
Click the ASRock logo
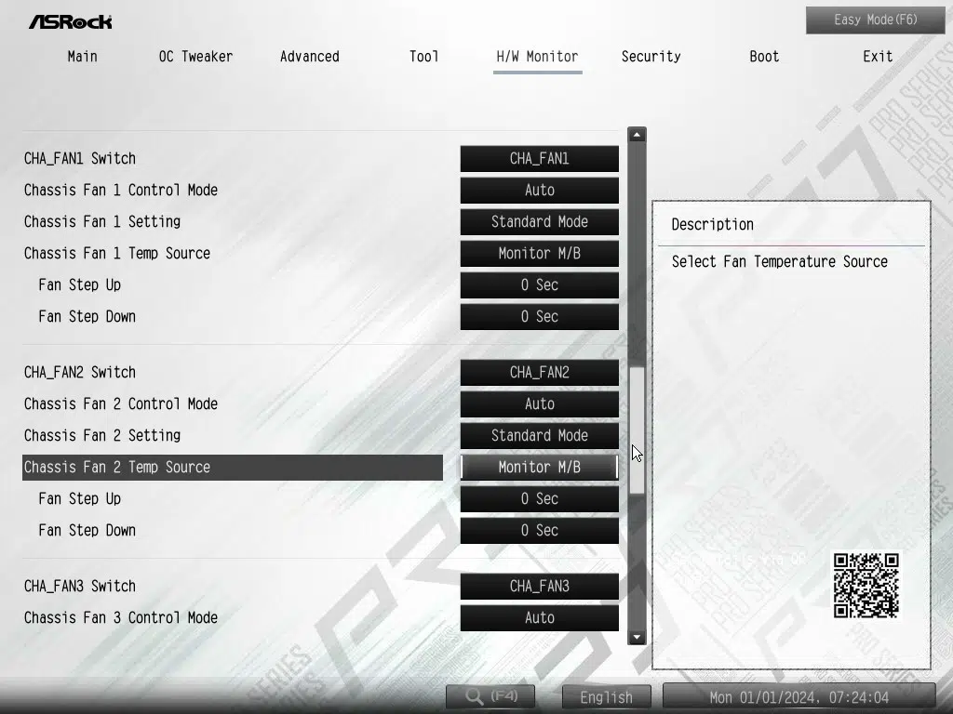[71, 20]
